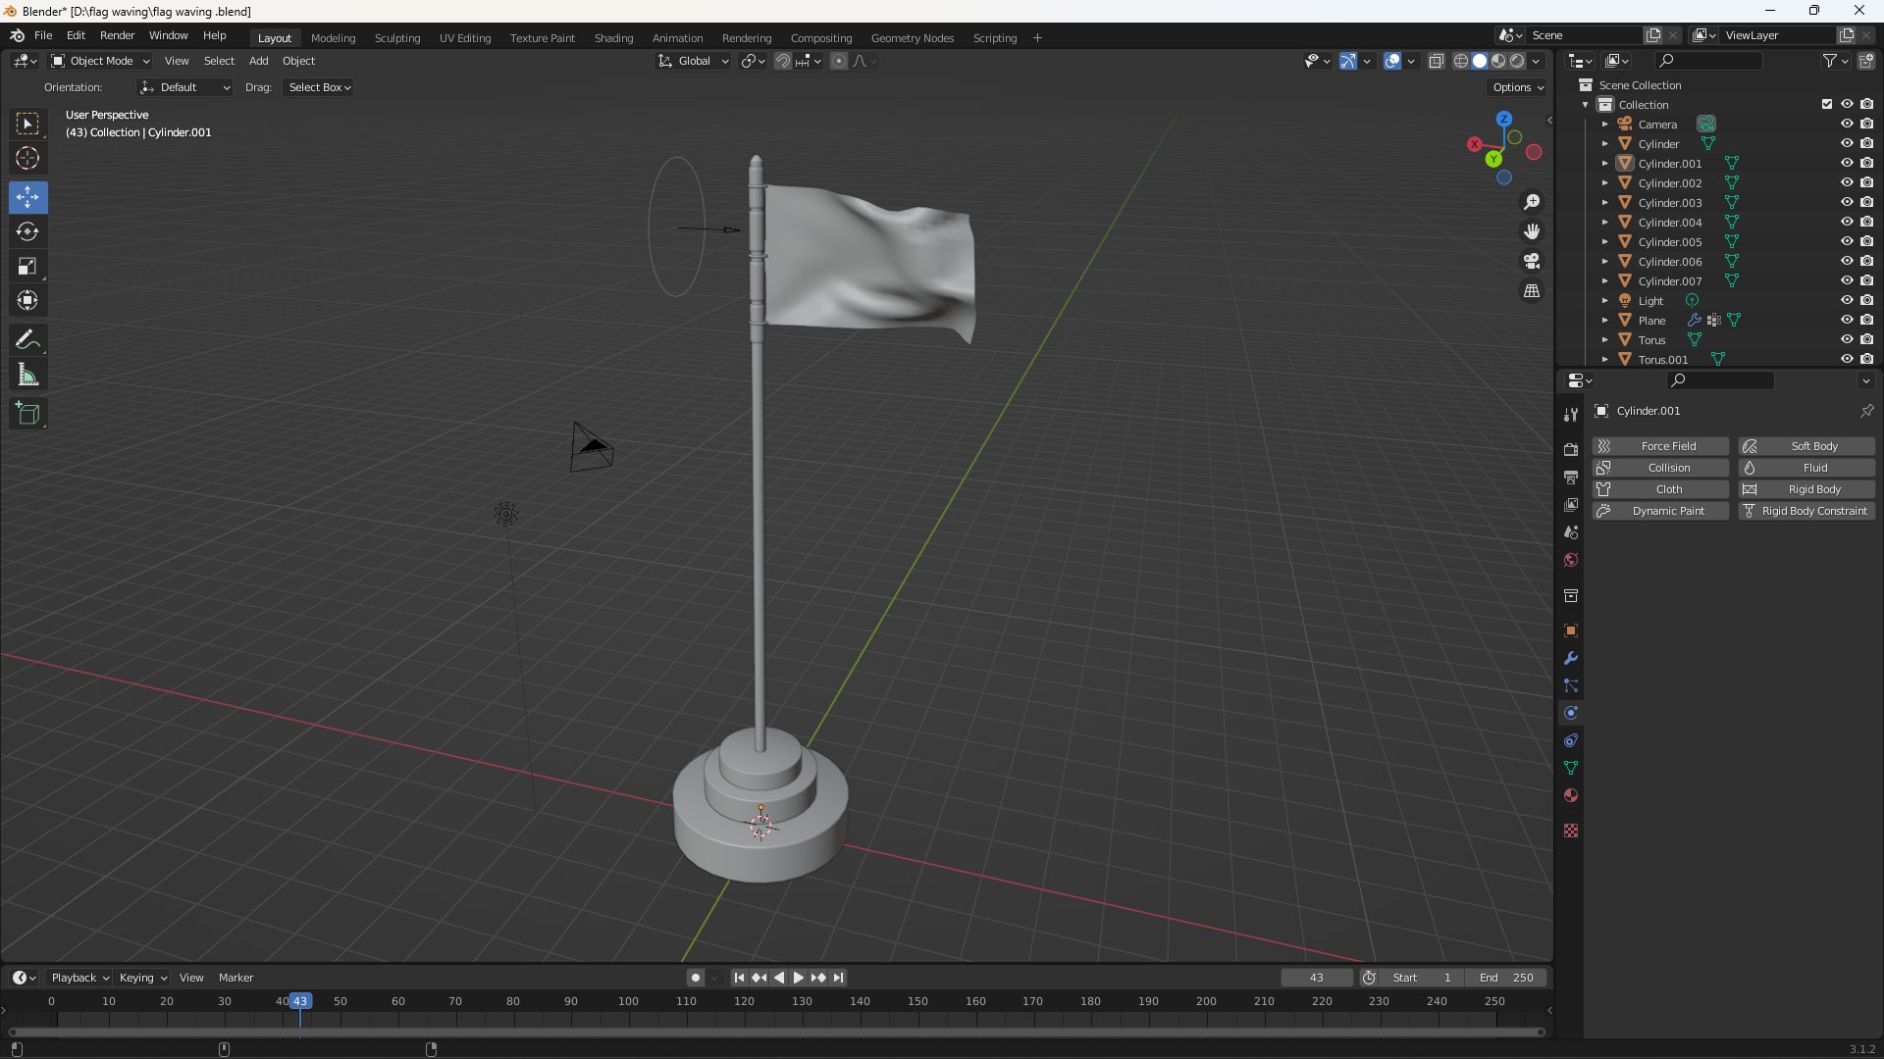The image size is (1884, 1059).
Task: Choose the Annotate pencil tool
Action: click(27, 340)
